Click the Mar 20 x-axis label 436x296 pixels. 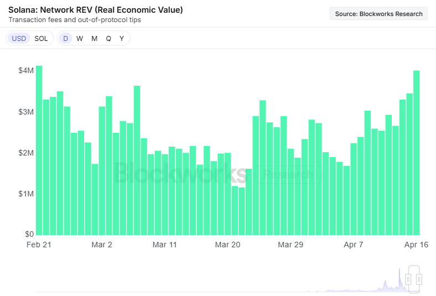pos(227,245)
